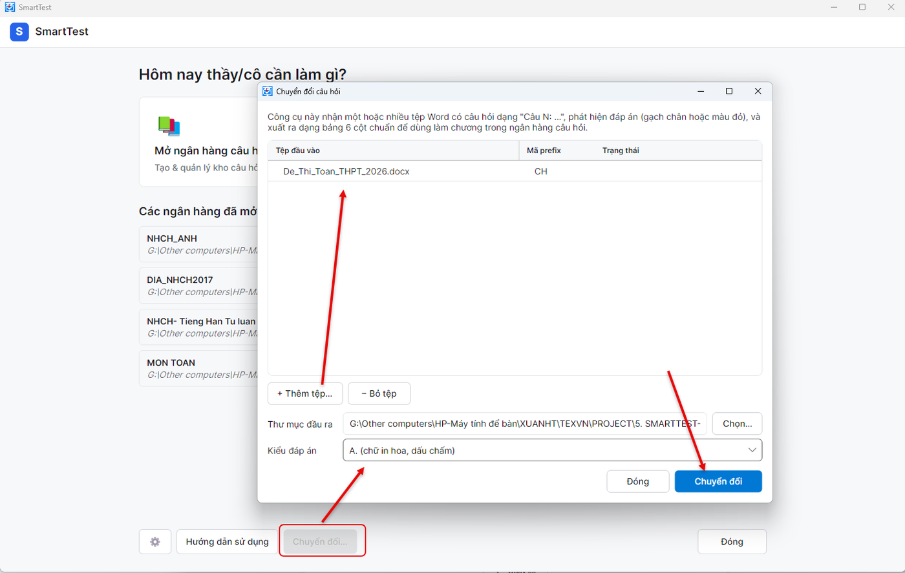Viewport: 905px width, 573px height.
Task: Open the Kiểu đáp án dropdown
Action: point(552,450)
